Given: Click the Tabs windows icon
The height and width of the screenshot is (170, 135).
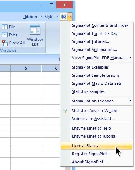Looking at the screenshot, I should click(5, 35).
